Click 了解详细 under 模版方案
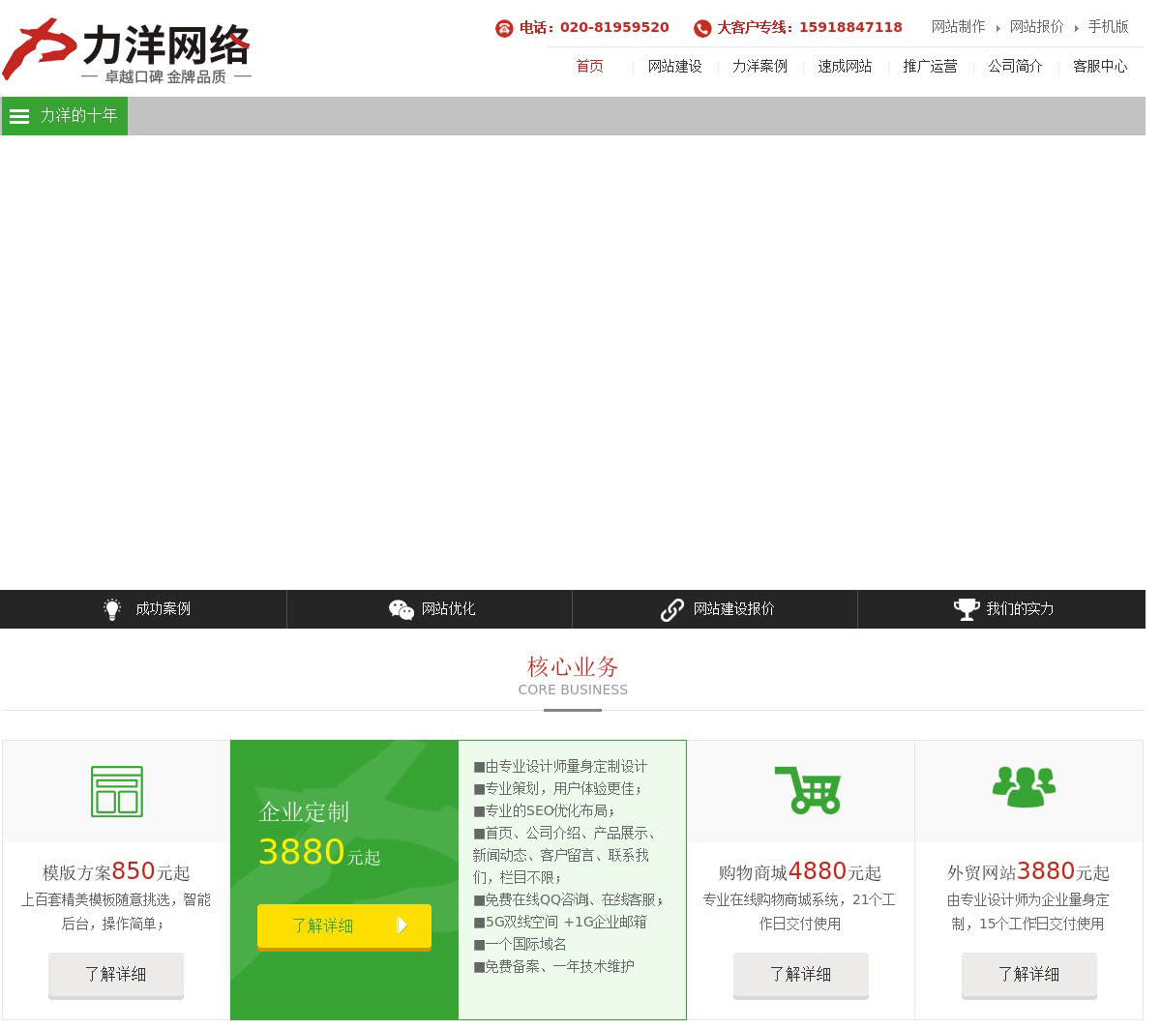This screenshot has height=1028, width=1161. point(115,975)
